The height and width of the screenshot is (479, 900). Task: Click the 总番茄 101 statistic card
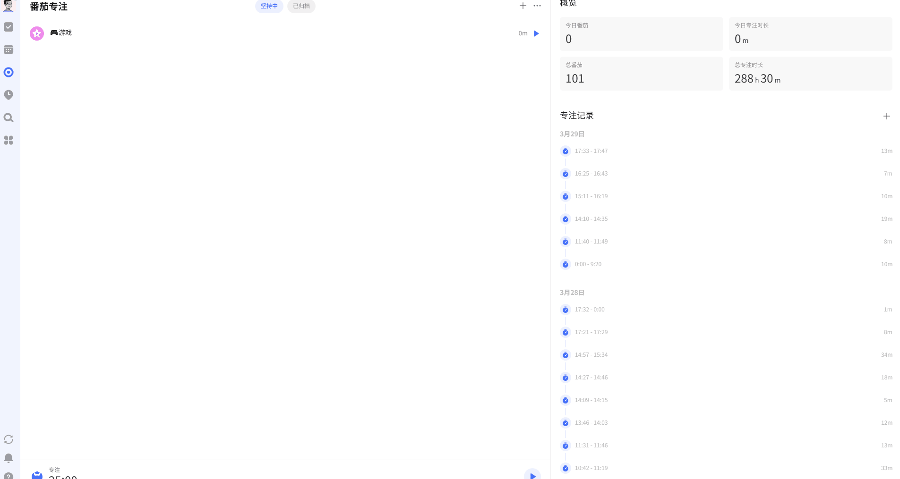coord(641,74)
